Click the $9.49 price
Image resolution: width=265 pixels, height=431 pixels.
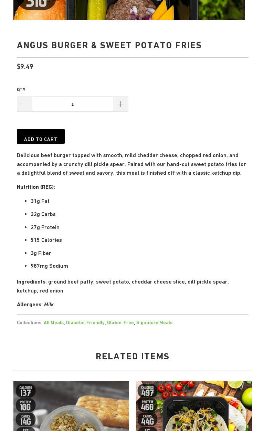[x=25, y=66]
